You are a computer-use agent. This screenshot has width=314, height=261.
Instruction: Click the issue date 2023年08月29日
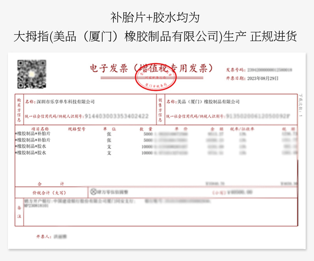point(263,78)
